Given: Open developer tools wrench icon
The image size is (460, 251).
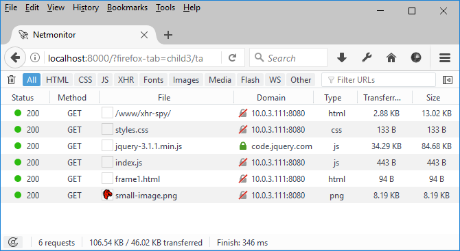Looking at the screenshot, I should pos(367,58).
